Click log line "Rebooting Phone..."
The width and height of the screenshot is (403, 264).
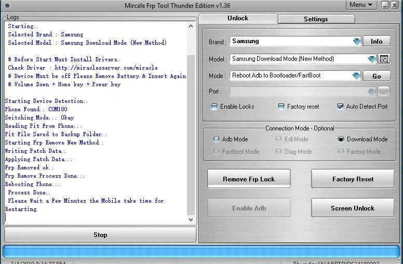tap(32, 184)
